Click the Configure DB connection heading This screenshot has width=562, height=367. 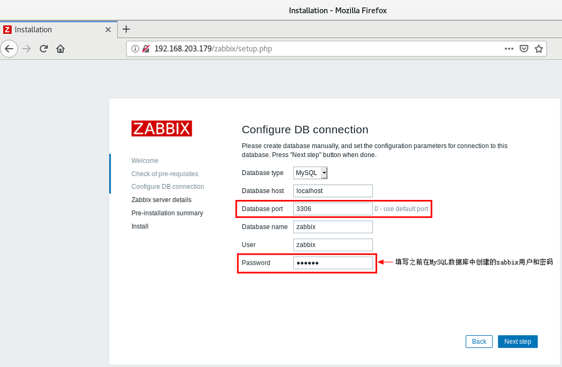click(305, 129)
